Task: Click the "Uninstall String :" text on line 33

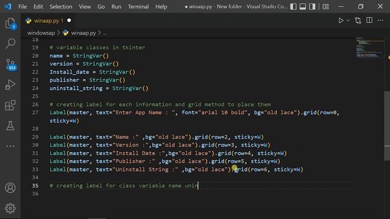Action: [146, 170]
